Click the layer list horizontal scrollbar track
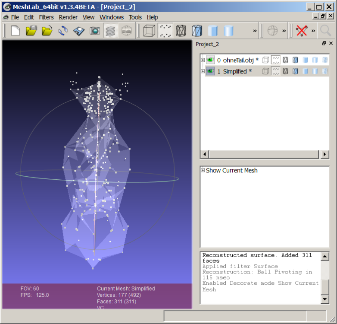Viewport: 337px width, 324px height. (x=264, y=154)
